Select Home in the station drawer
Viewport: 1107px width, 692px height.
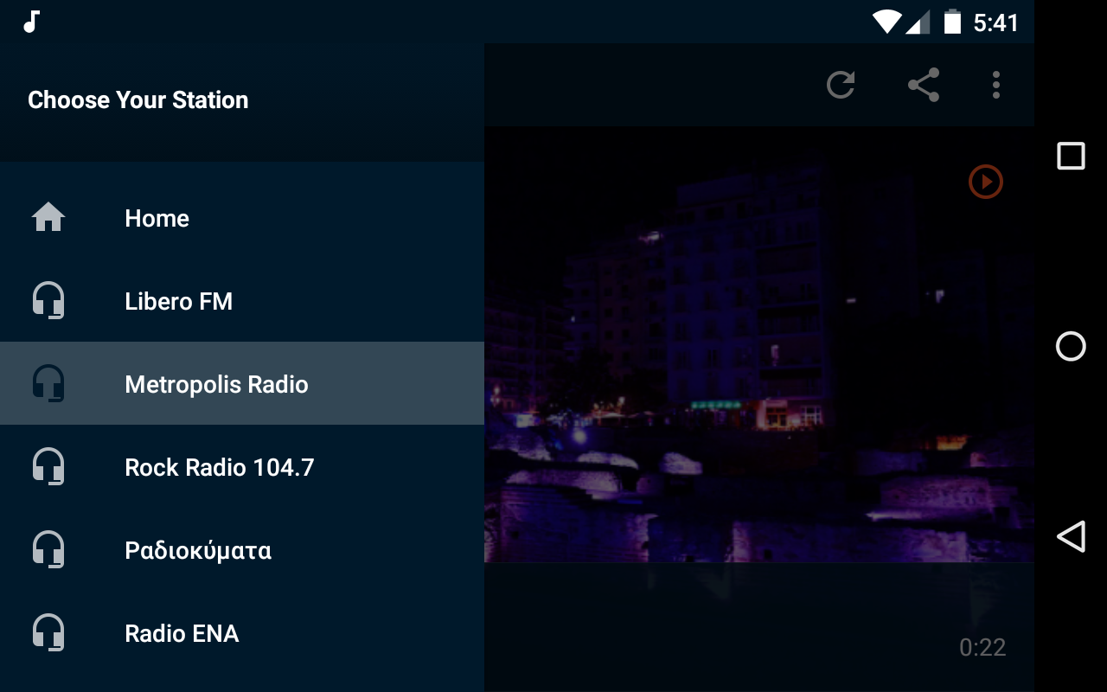242,218
